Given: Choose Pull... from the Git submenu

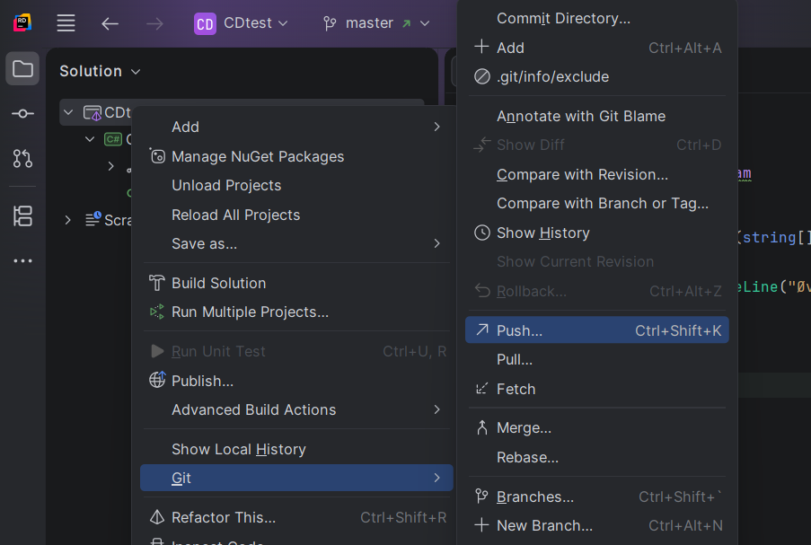Looking at the screenshot, I should [x=597, y=359].
